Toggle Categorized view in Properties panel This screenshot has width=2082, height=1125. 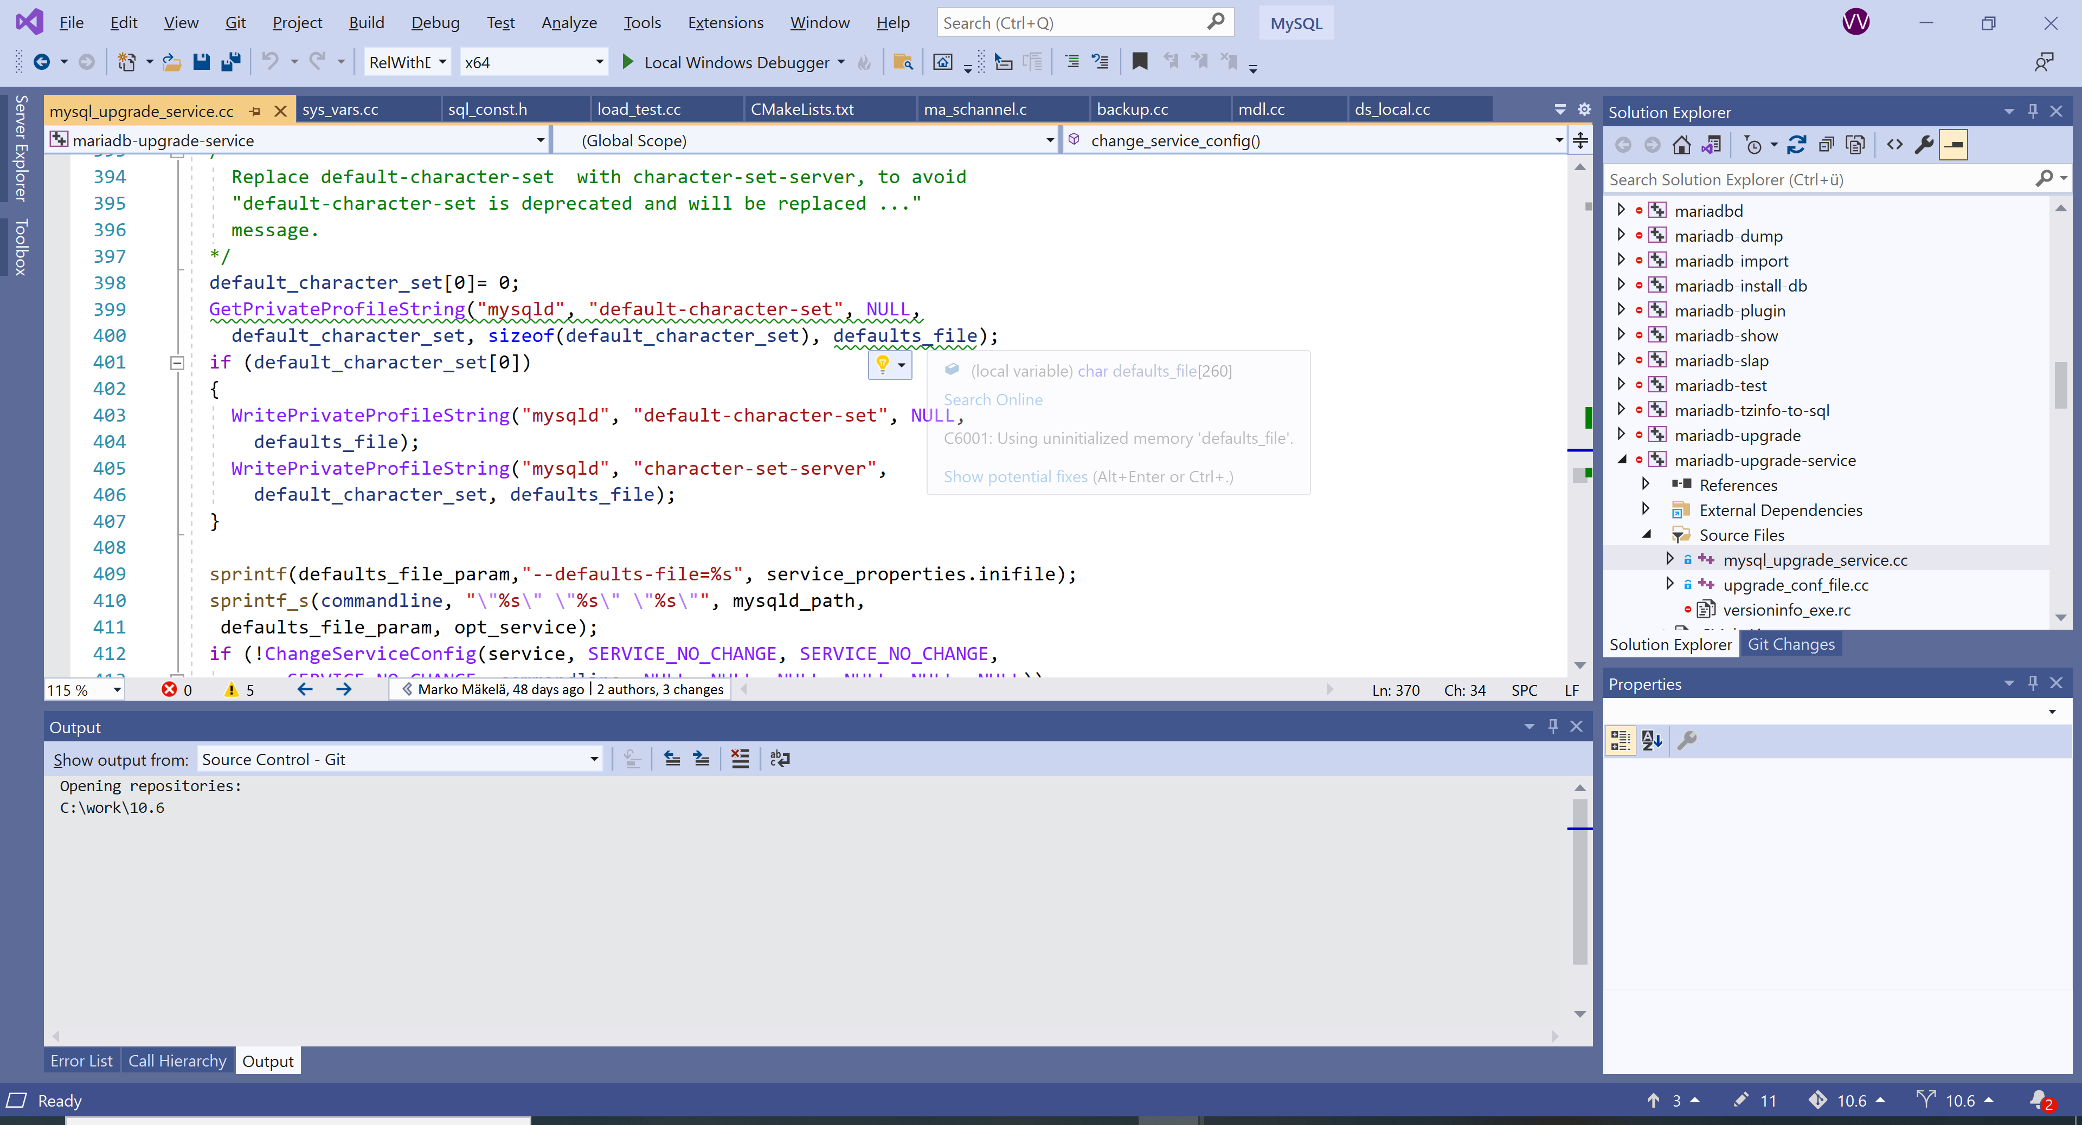[x=1621, y=741]
